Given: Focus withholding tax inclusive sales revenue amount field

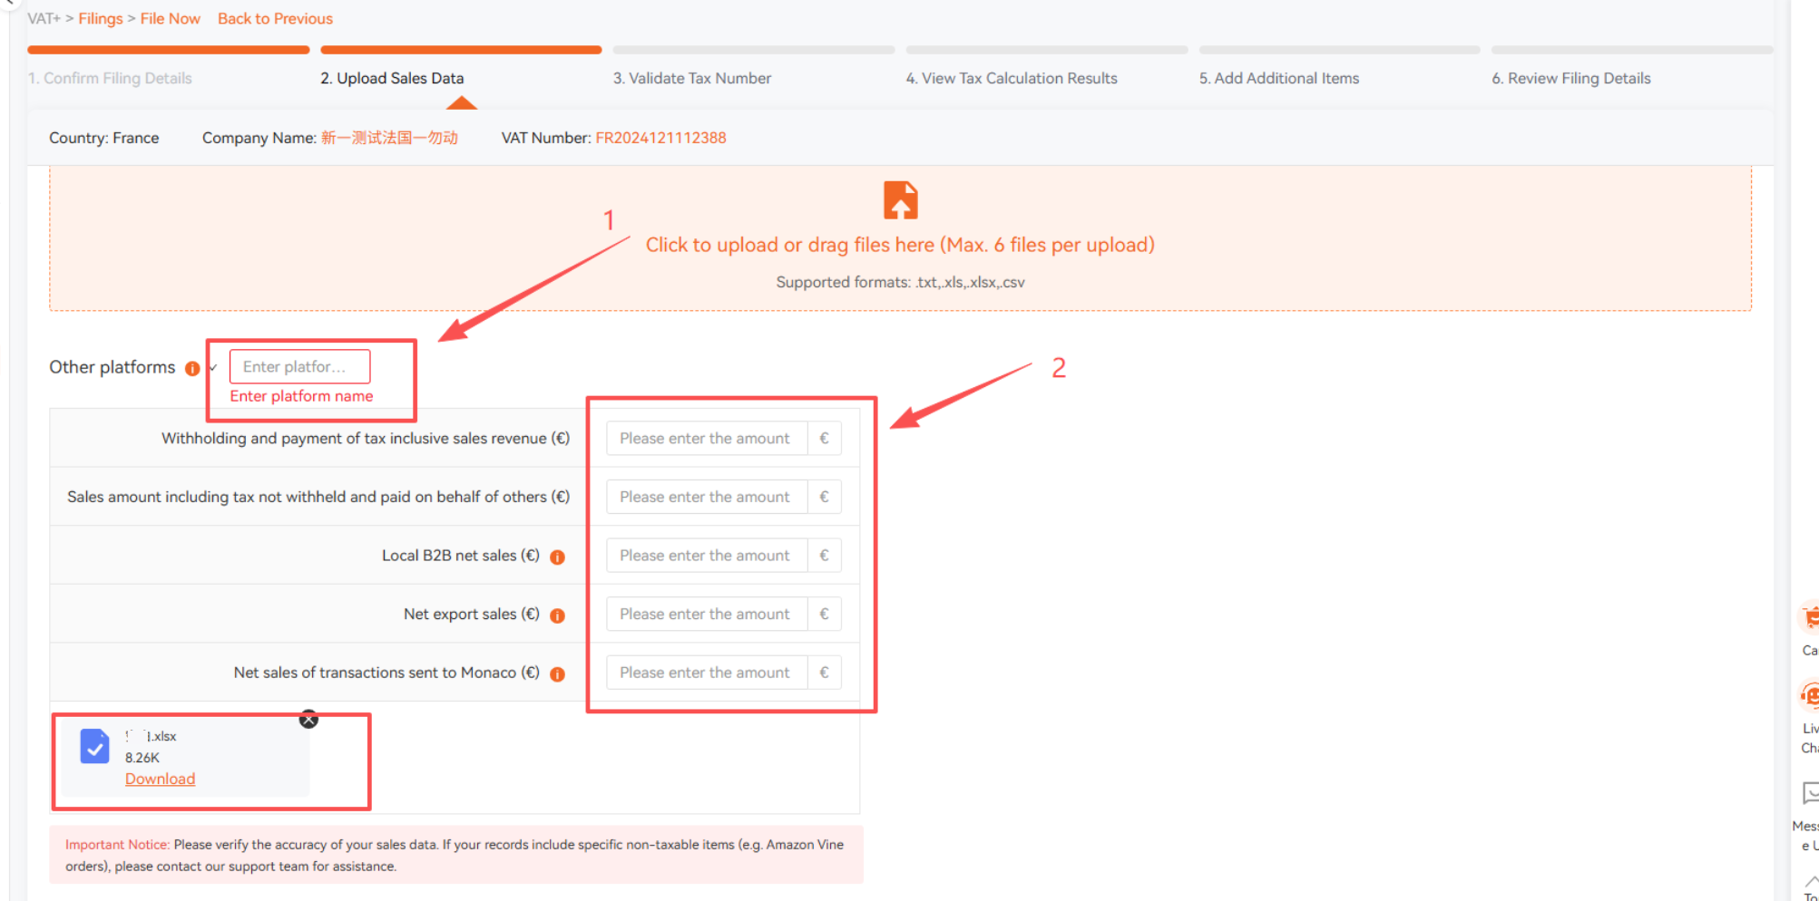Looking at the screenshot, I should point(707,439).
